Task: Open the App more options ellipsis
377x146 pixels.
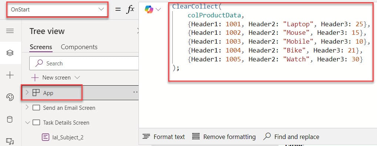Action: click(136, 92)
